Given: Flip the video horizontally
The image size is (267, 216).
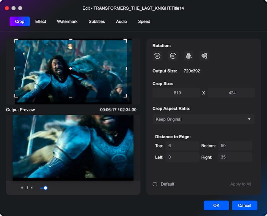Looking at the screenshot, I should tap(189, 56).
